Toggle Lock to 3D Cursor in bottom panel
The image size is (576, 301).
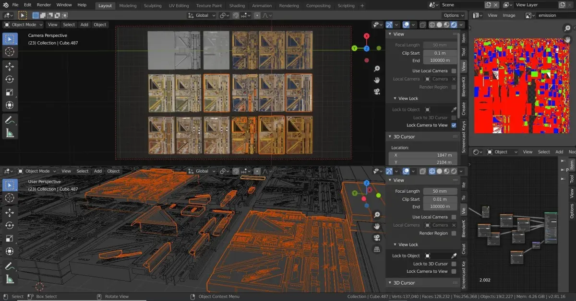tap(454, 264)
